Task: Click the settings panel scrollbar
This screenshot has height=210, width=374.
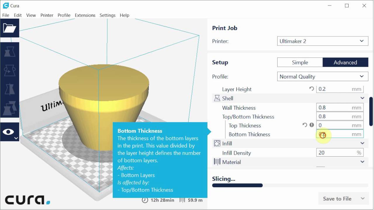Action: [371, 111]
